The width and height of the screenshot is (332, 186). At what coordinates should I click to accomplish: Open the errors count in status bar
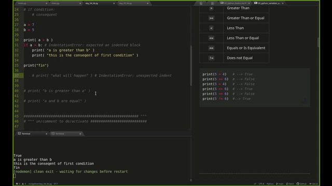tap(18, 184)
